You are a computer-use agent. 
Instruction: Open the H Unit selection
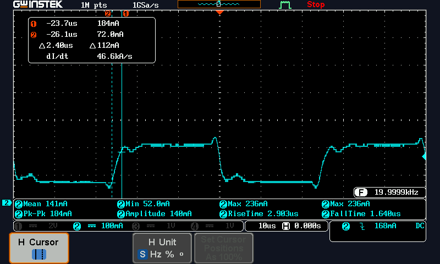pos(162,248)
